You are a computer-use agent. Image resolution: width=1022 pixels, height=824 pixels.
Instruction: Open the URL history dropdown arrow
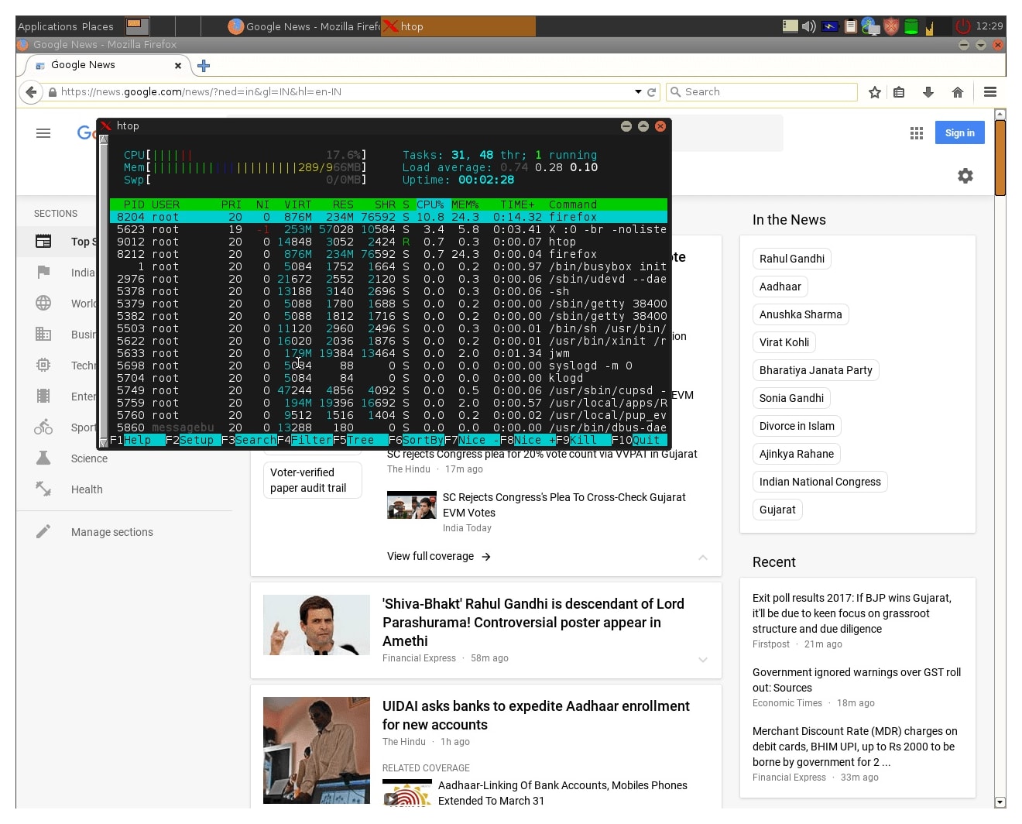[x=638, y=92]
